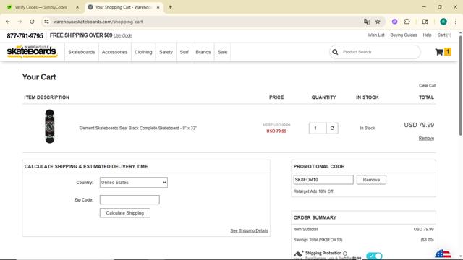The width and height of the screenshot is (463, 260).
Task: Click the promotional code input field
Action: (323, 180)
